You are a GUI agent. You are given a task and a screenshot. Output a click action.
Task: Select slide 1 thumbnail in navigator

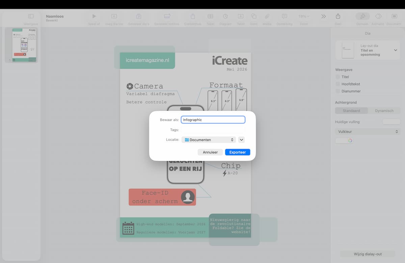[24, 45]
